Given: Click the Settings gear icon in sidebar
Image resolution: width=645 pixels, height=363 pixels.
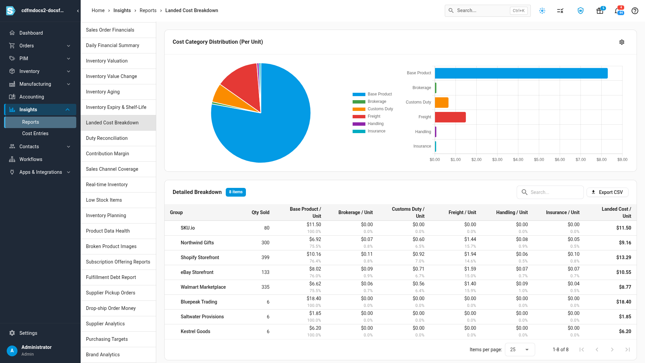Looking at the screenshot, I should tap(12, 333).
